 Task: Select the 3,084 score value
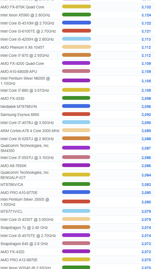(146, 175)
